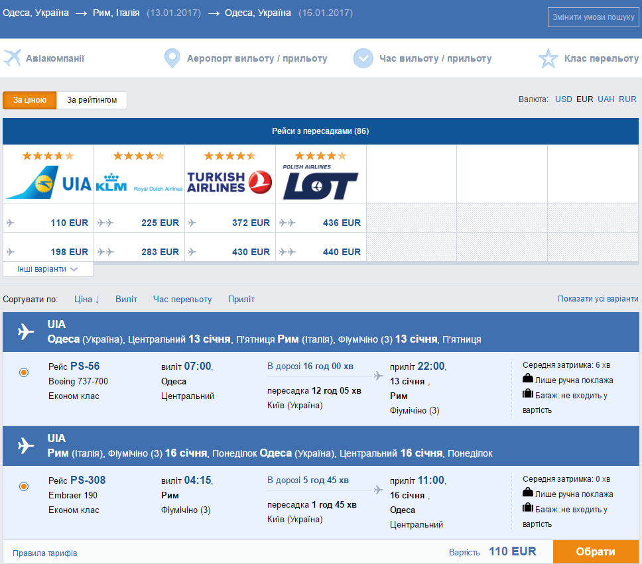The image size is (642, 564).
Task: Click flight number PS-308
Action: pos(88,480)
